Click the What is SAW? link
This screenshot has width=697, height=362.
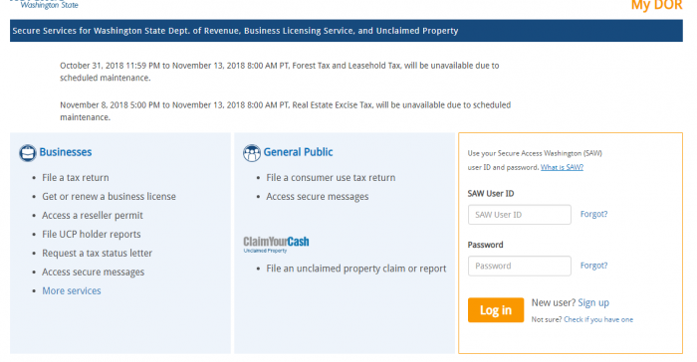(562, 167)
